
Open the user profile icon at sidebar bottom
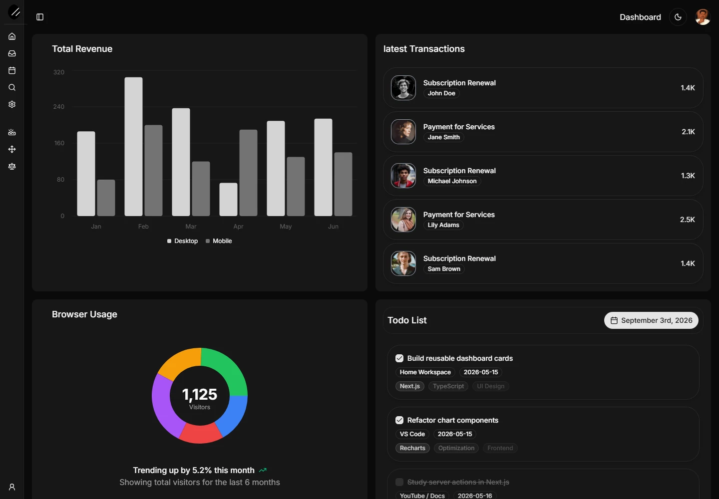pos(12,487)
